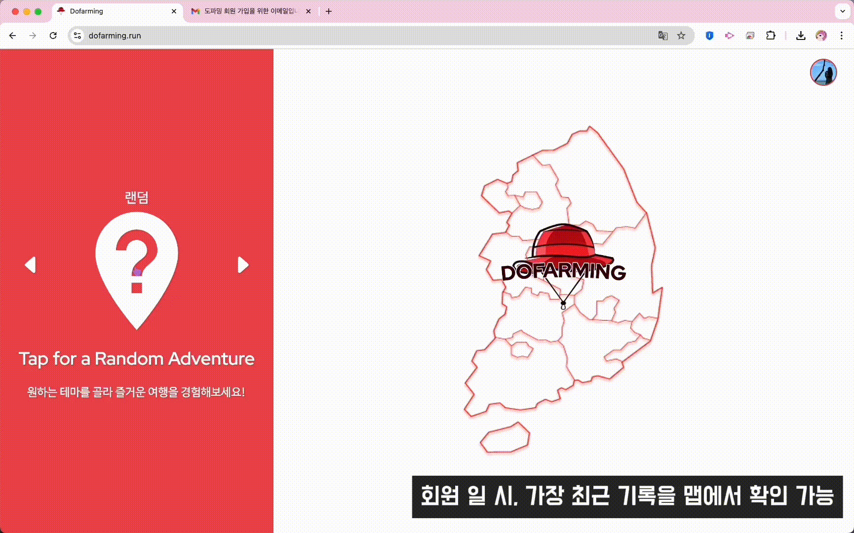Open the user profile picture on page
Screen dimensions: 854x533
pos(823,72)
